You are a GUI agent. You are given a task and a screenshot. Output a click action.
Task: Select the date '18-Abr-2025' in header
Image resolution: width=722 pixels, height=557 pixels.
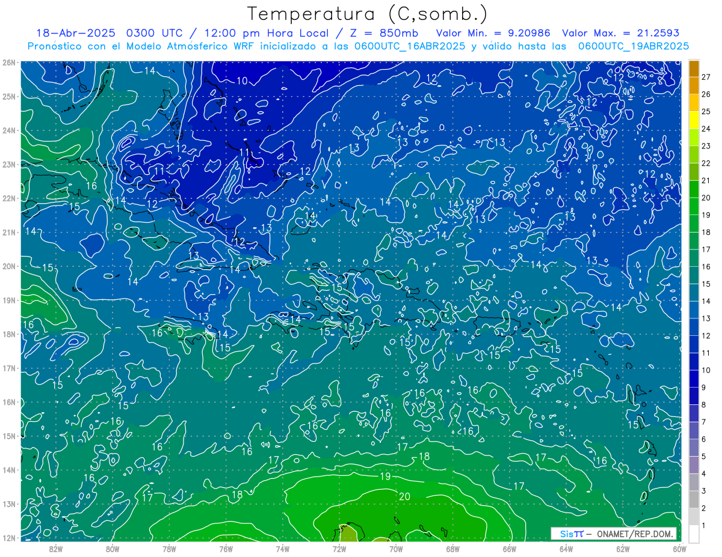pyautogui.click(x=76, y=33)
